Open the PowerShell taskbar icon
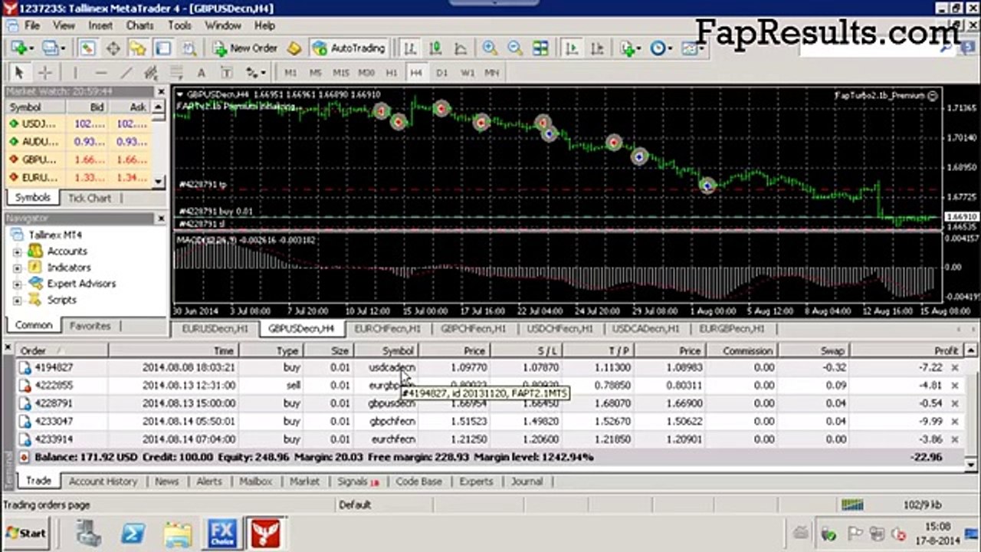 pyautogui.click(x=134, y=533)
